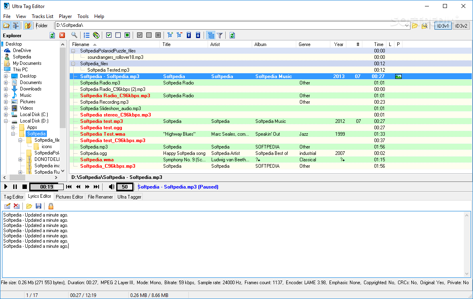The image size is (473, 299).
Task: Click the settings tools icon in top toolbar
Action: point(16,26)
